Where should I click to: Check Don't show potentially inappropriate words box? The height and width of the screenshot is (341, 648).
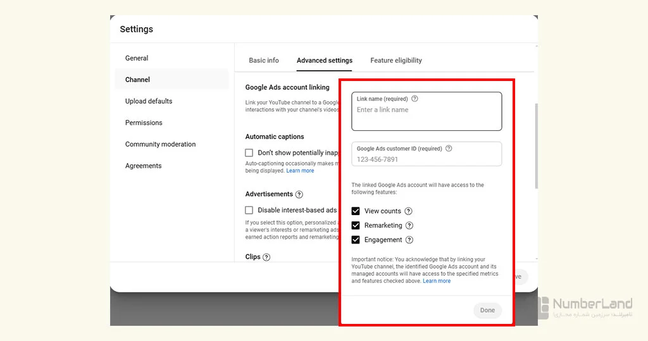coord(249,153)
